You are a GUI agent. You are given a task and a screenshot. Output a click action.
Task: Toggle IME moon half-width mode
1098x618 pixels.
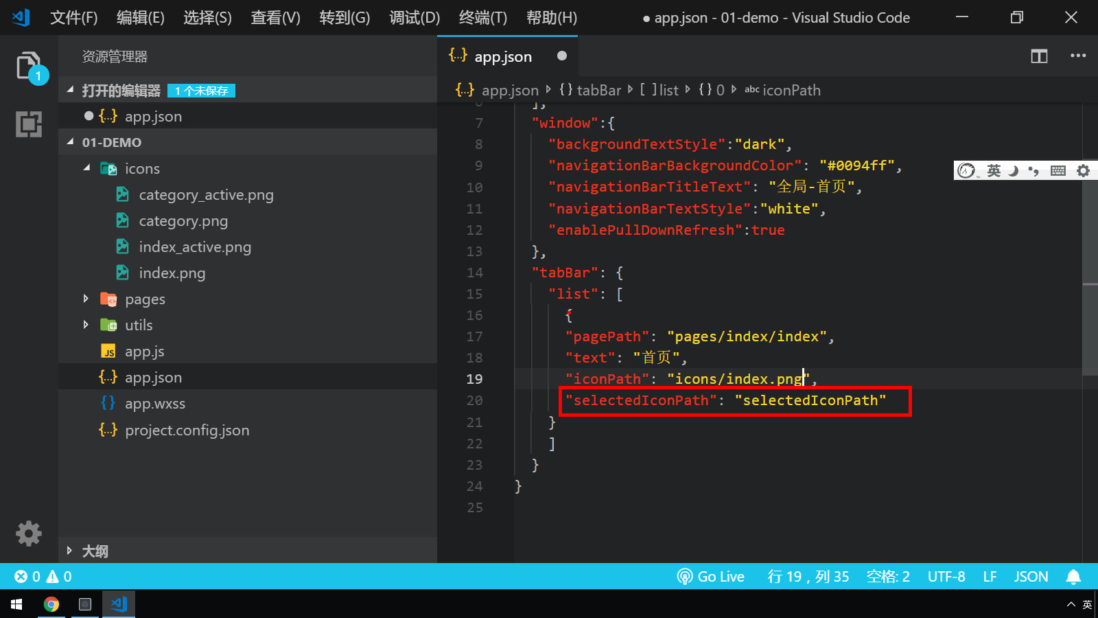click(1014, 171)
